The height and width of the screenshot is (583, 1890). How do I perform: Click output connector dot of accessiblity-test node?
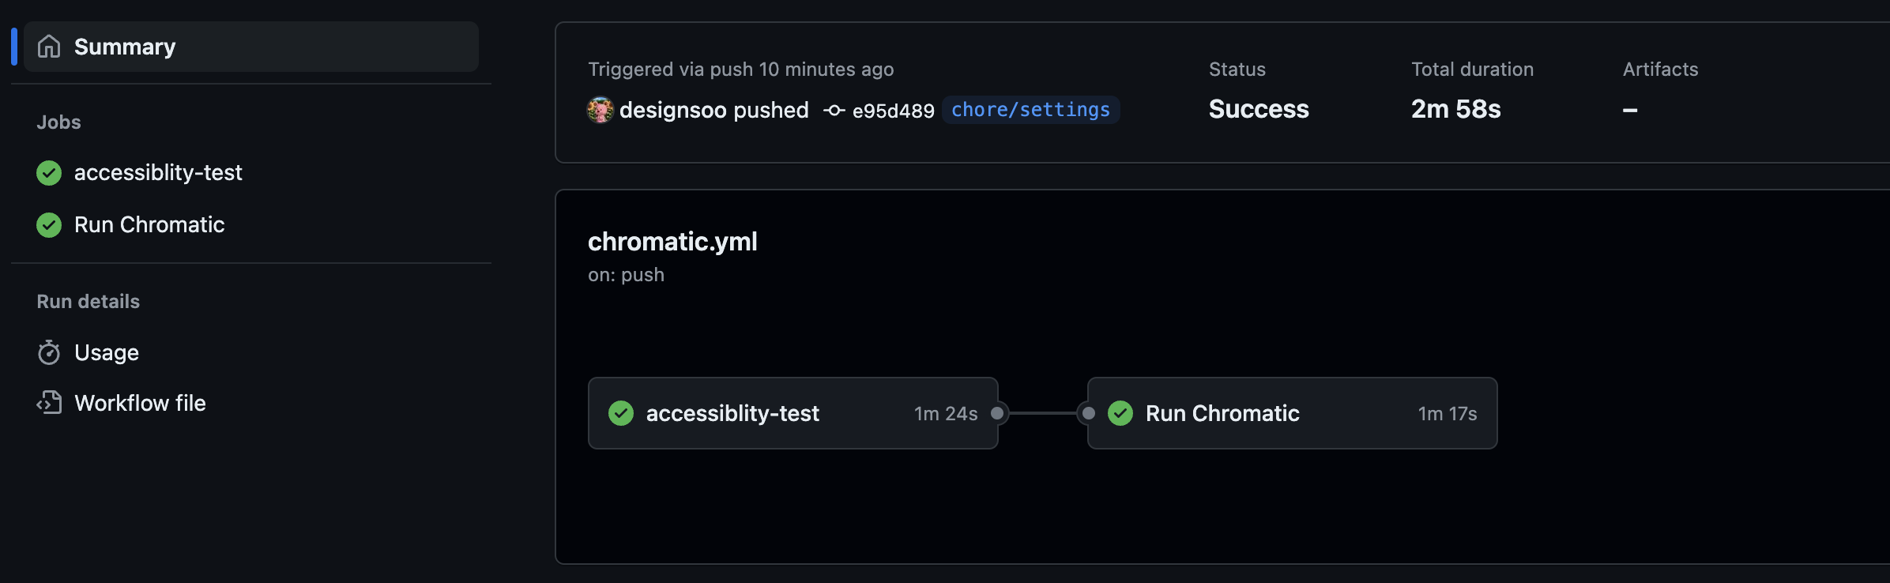(x=997, y=413)
